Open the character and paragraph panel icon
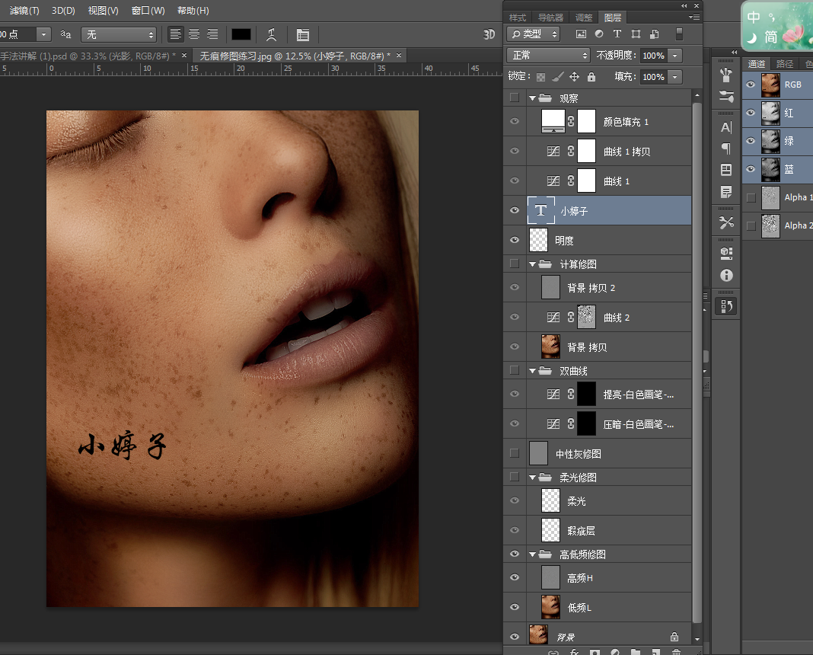 coord(302,34)
